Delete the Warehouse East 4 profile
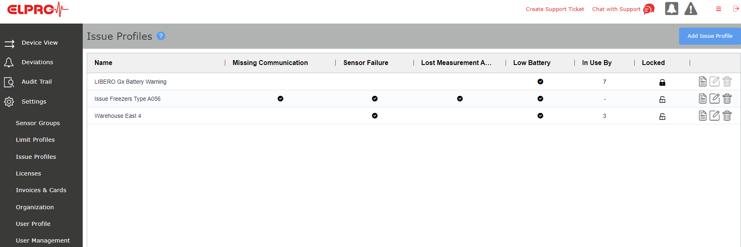Screen dimensions: 741x247 [x=727, y=116]
